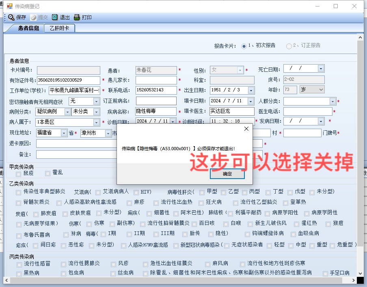Click the 有效证件号 input field
This screenshot has width=367, height=287.
click(69, 80)
